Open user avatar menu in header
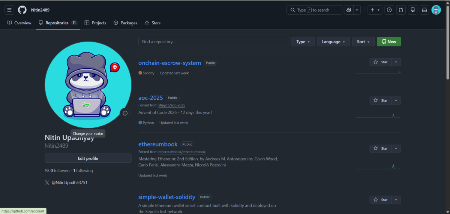450x214 pixels. (x=436, y=10)
